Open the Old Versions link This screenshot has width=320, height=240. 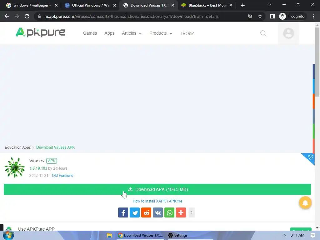[62, 176]
